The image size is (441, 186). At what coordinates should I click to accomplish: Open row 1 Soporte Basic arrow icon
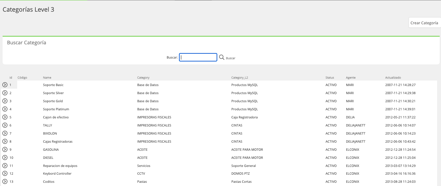5,85
